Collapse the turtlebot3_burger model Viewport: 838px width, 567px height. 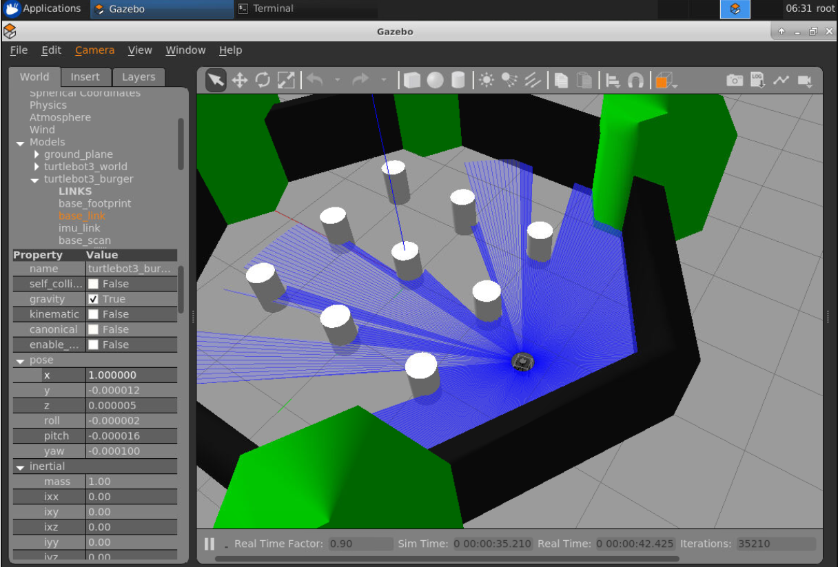[35, 180]
